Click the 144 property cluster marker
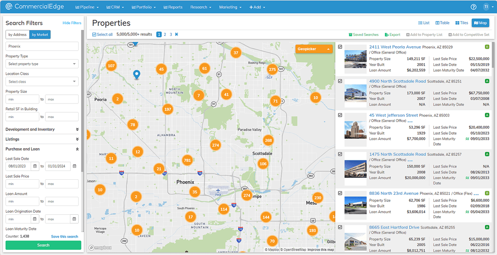The height and width of the screenshot is (255, 497). pyautogui.click(x=266, y=217)
